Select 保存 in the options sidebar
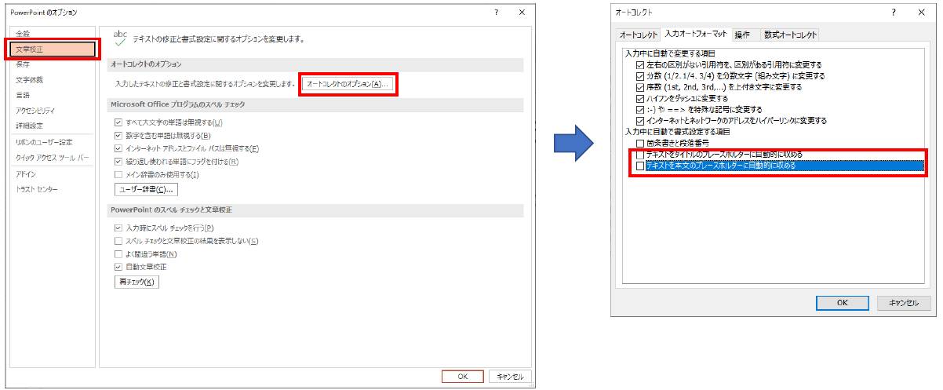This screenshot has width=943, height=390. tap(23, 64)
